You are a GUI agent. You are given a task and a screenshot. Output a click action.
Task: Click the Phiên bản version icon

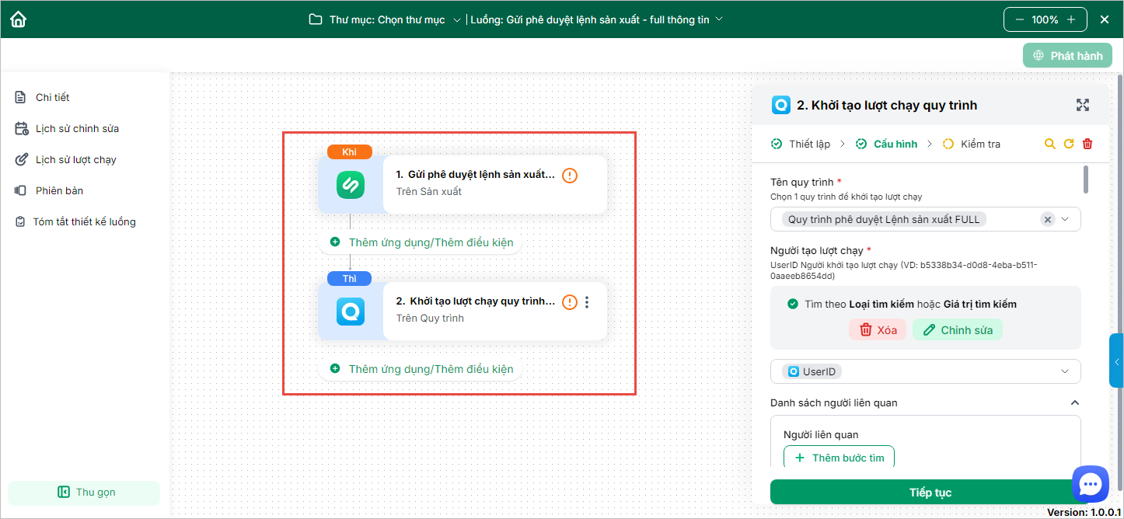[x=21, y=190]
